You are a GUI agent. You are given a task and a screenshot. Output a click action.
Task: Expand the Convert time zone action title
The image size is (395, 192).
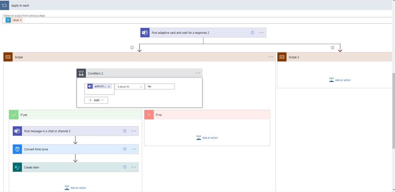pos(36,149)
